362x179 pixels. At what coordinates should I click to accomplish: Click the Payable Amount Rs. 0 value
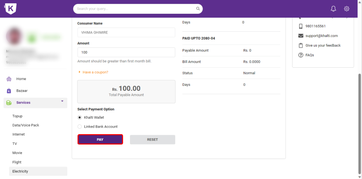247,50
